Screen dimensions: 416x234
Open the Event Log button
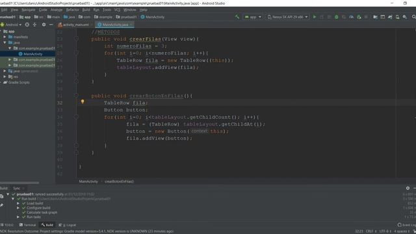406,225
